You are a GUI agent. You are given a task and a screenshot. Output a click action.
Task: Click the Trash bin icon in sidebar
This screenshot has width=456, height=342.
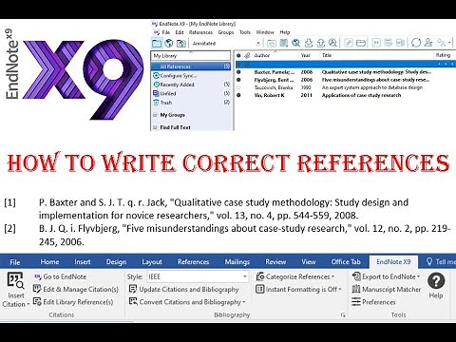156,103
